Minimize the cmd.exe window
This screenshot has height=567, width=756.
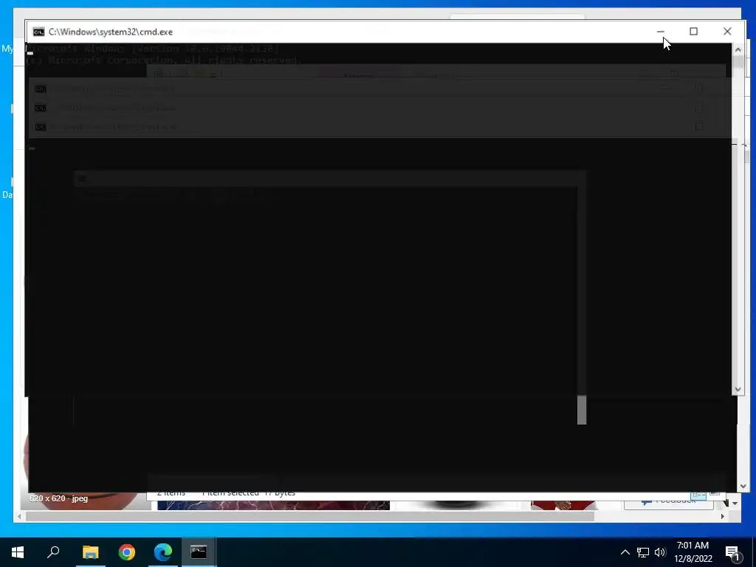[660, 32]
